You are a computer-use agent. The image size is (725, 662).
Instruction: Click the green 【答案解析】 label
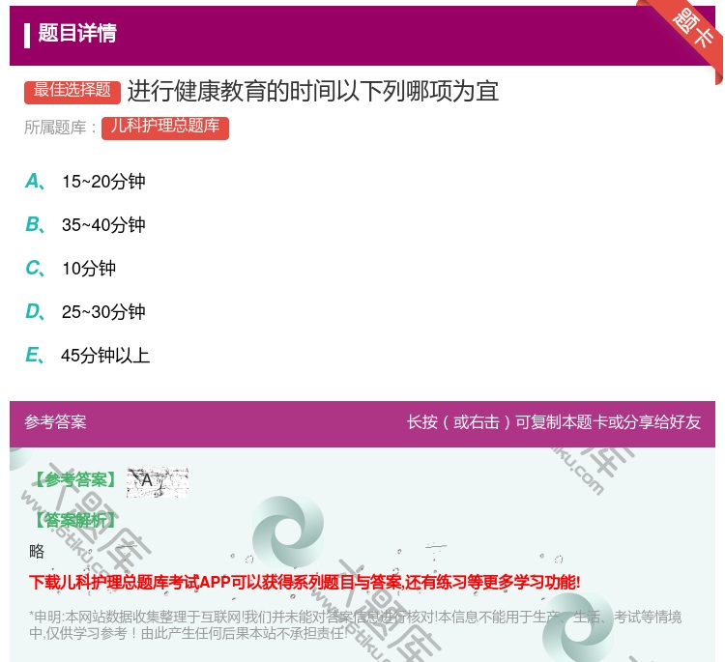click(73, 520)
